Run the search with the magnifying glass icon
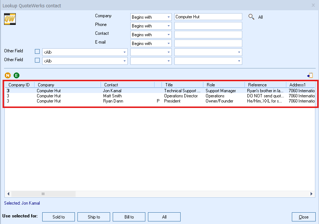The height and width of the screenshot is (224, 319). pyautogui.click(x=251, y=16)
